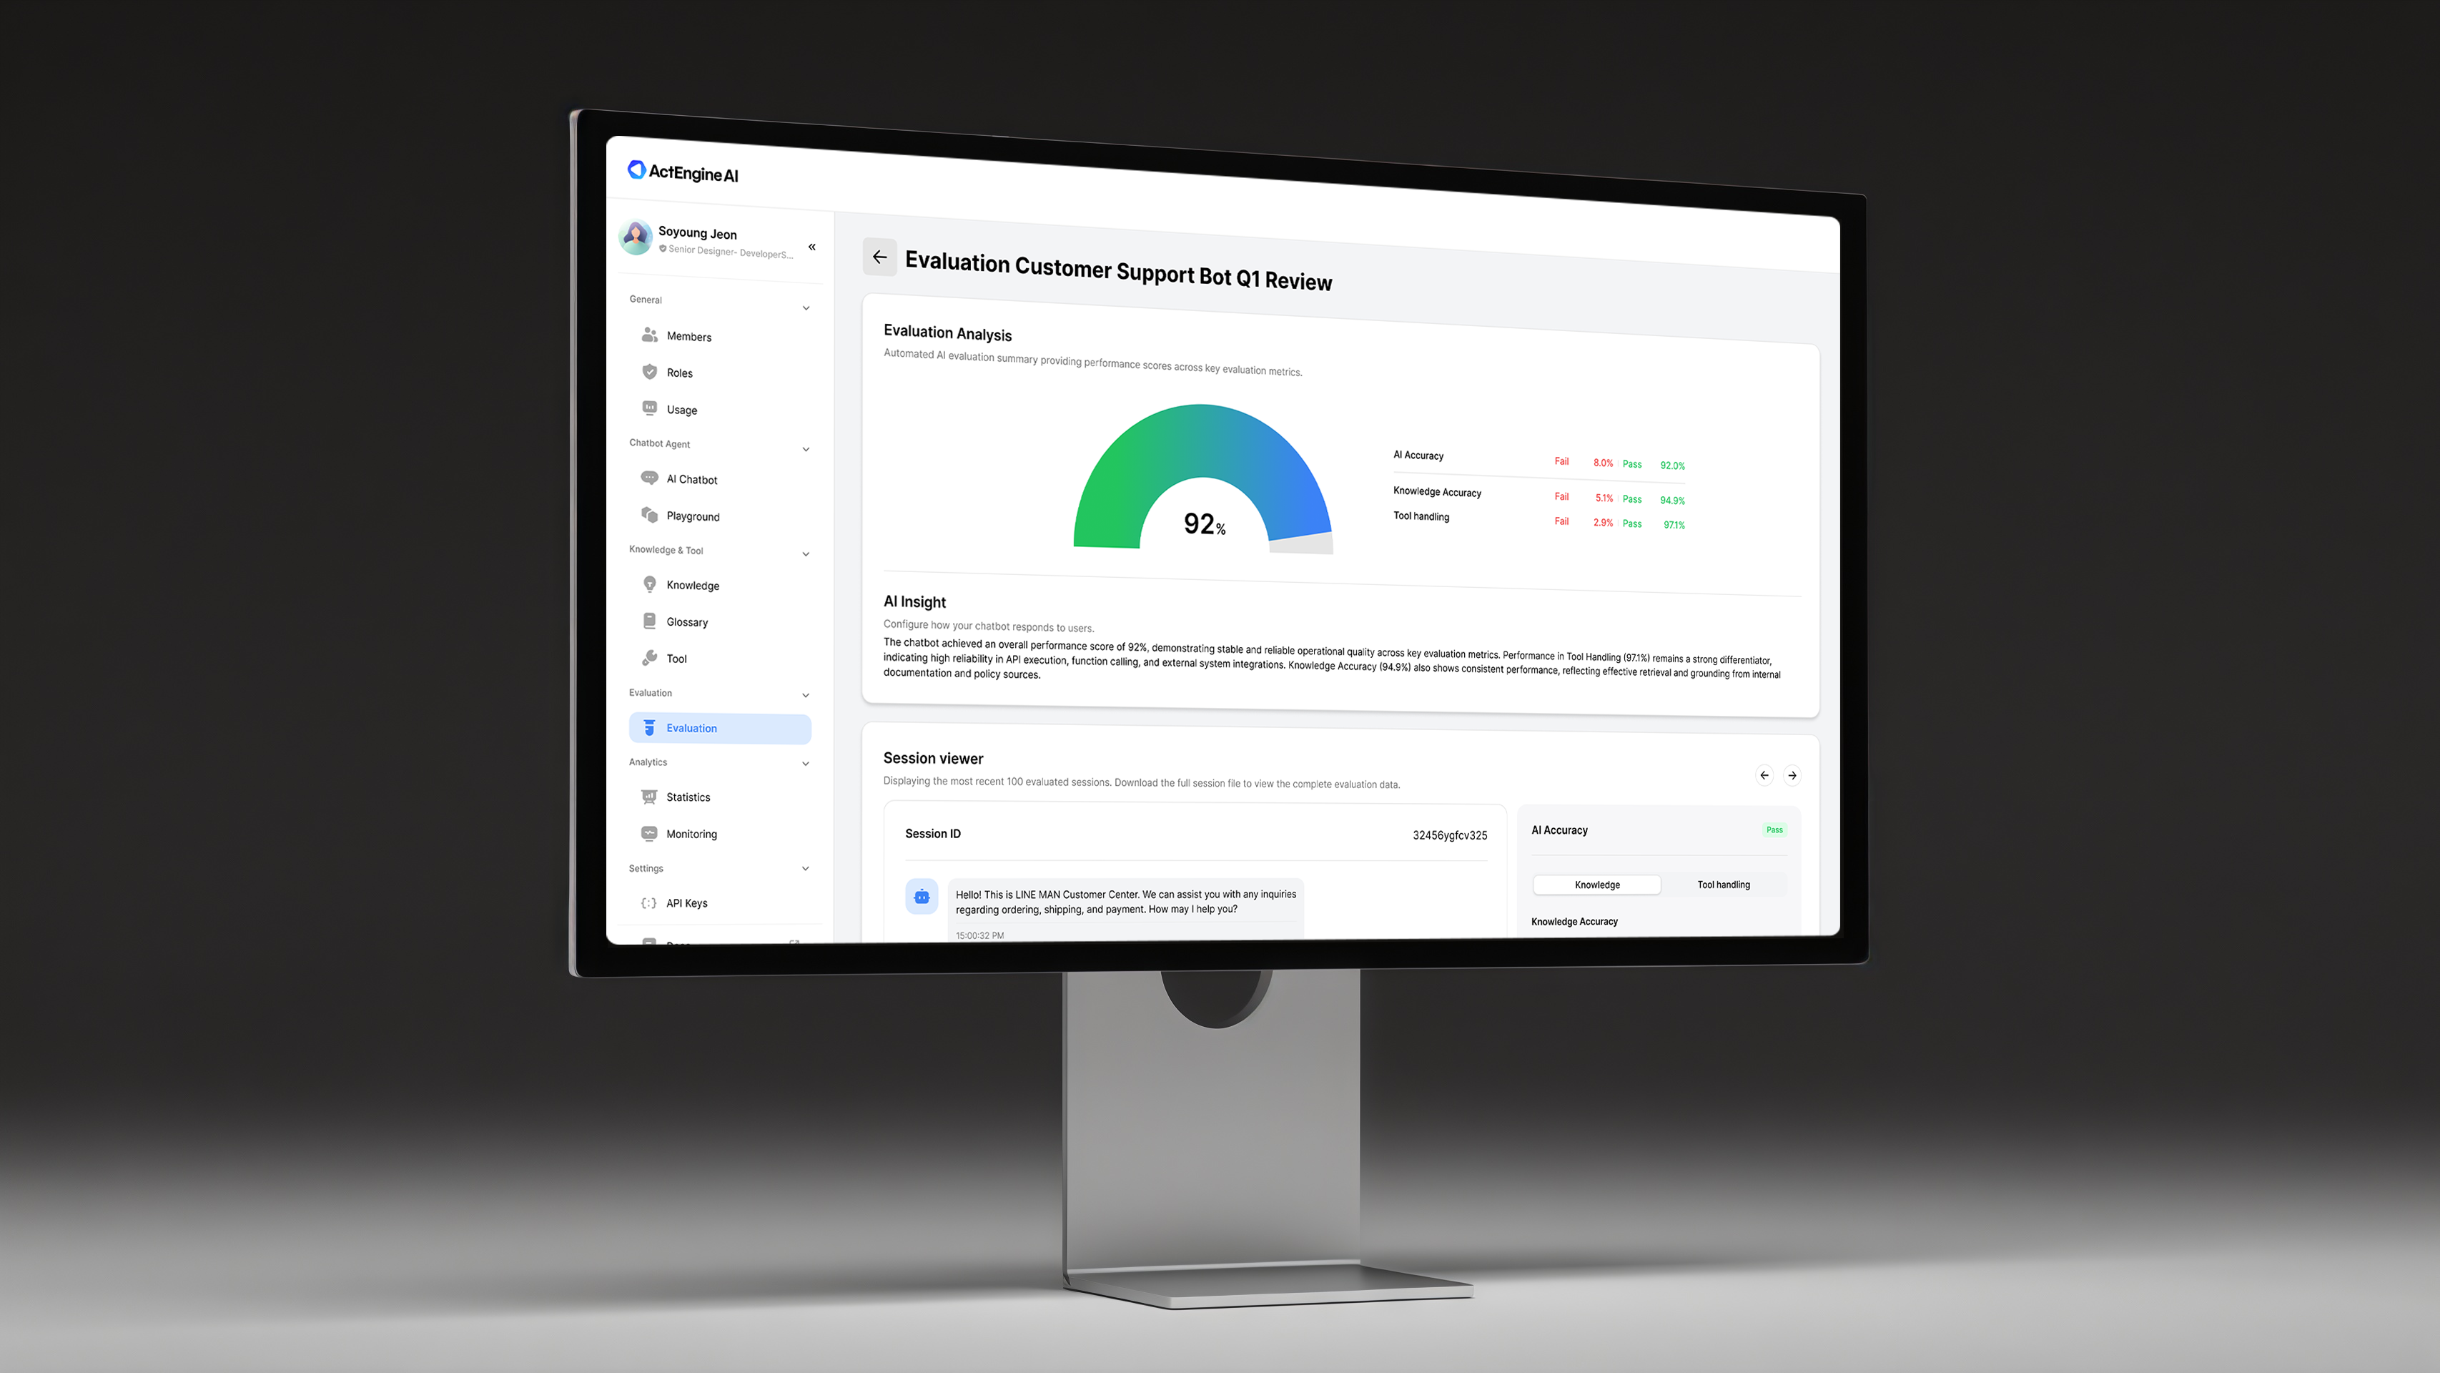This screenshot has width=2440, height=1373.
Task: Click back arrow beside Evaluation title
Action: coord(879,257)
